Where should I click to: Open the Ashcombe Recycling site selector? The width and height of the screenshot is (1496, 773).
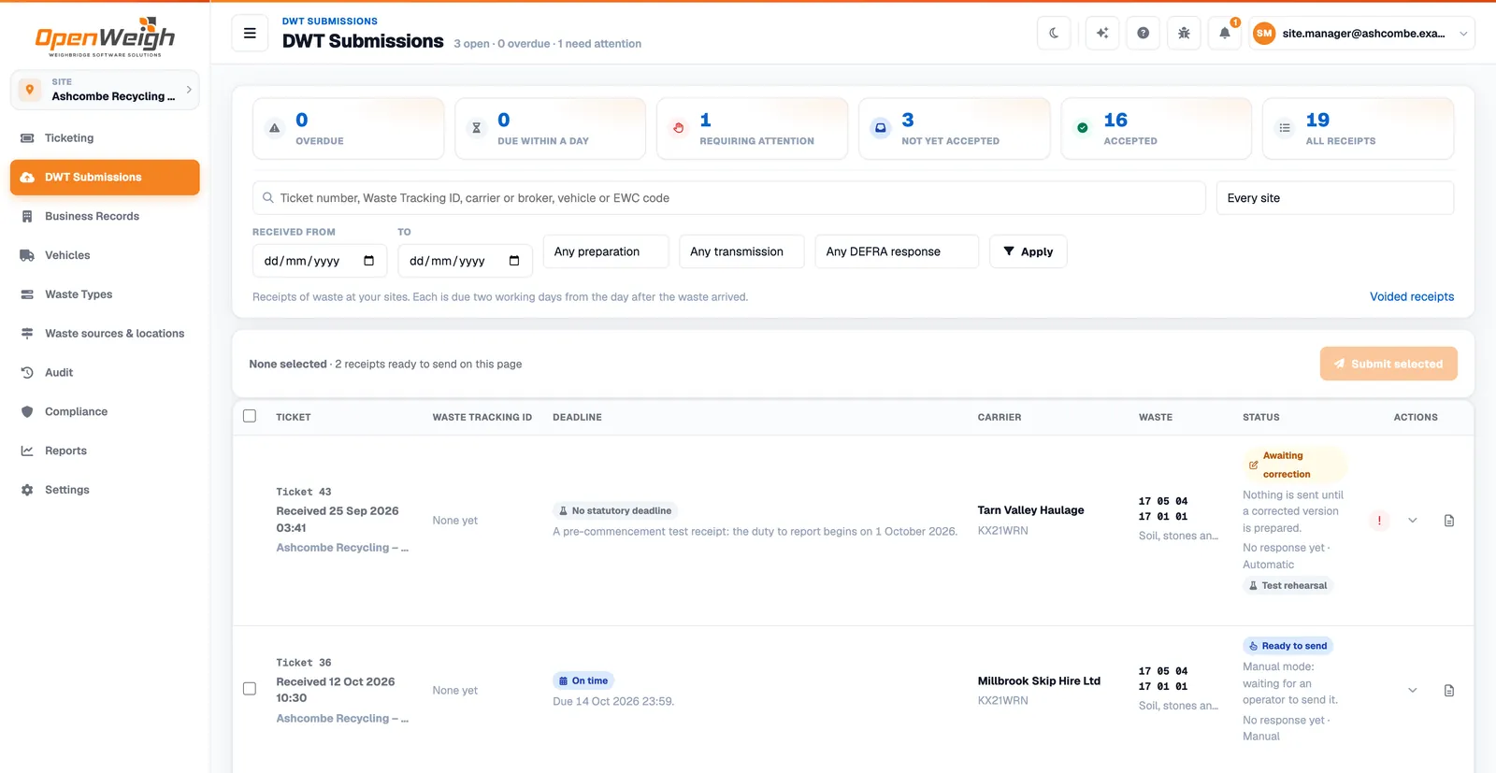pos(105,90)
